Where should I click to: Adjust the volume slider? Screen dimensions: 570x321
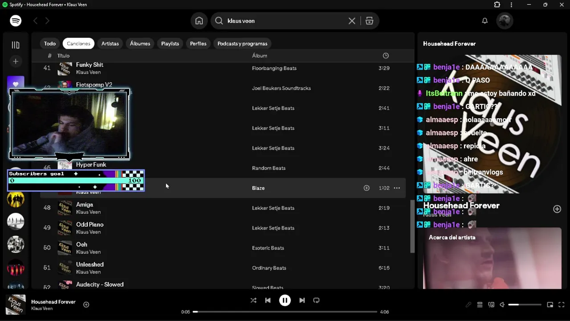525,305
